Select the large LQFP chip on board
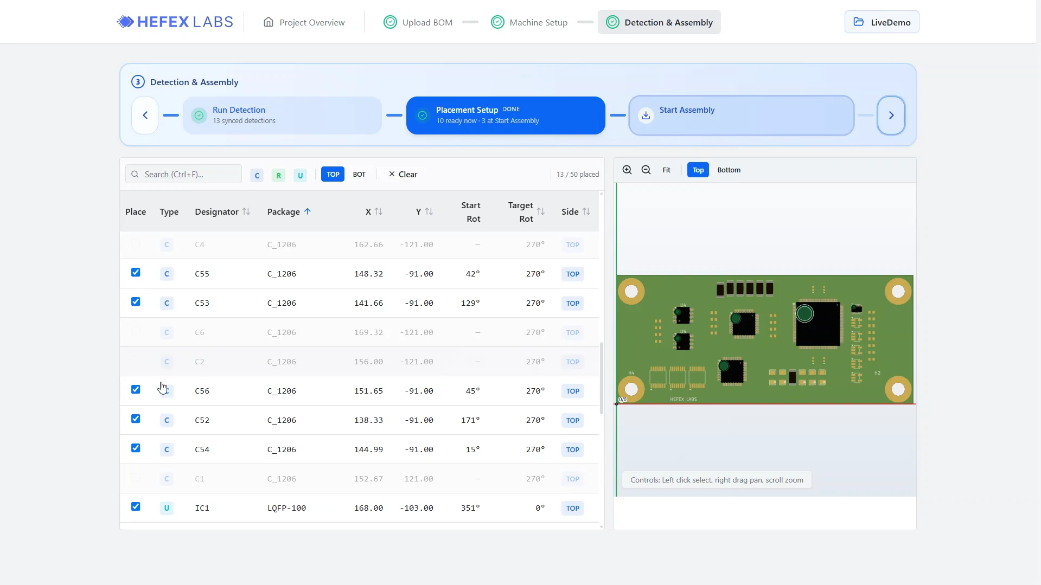1041x585 pixels. [818, 324]
